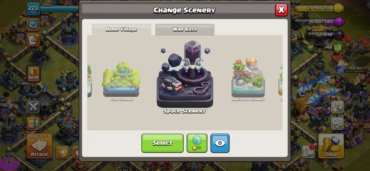
Task: Select the Home Village tab
Action: (x=121, y=30)
